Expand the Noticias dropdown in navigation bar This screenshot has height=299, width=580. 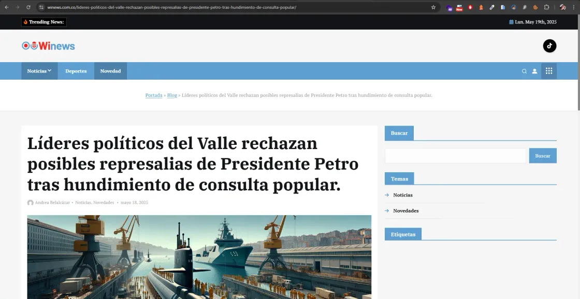39,71
